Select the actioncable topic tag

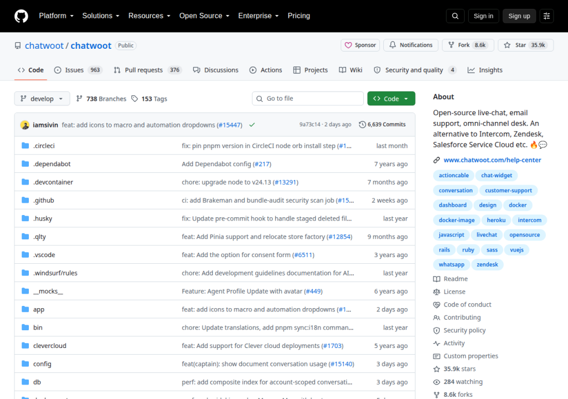tap(454, 175)
